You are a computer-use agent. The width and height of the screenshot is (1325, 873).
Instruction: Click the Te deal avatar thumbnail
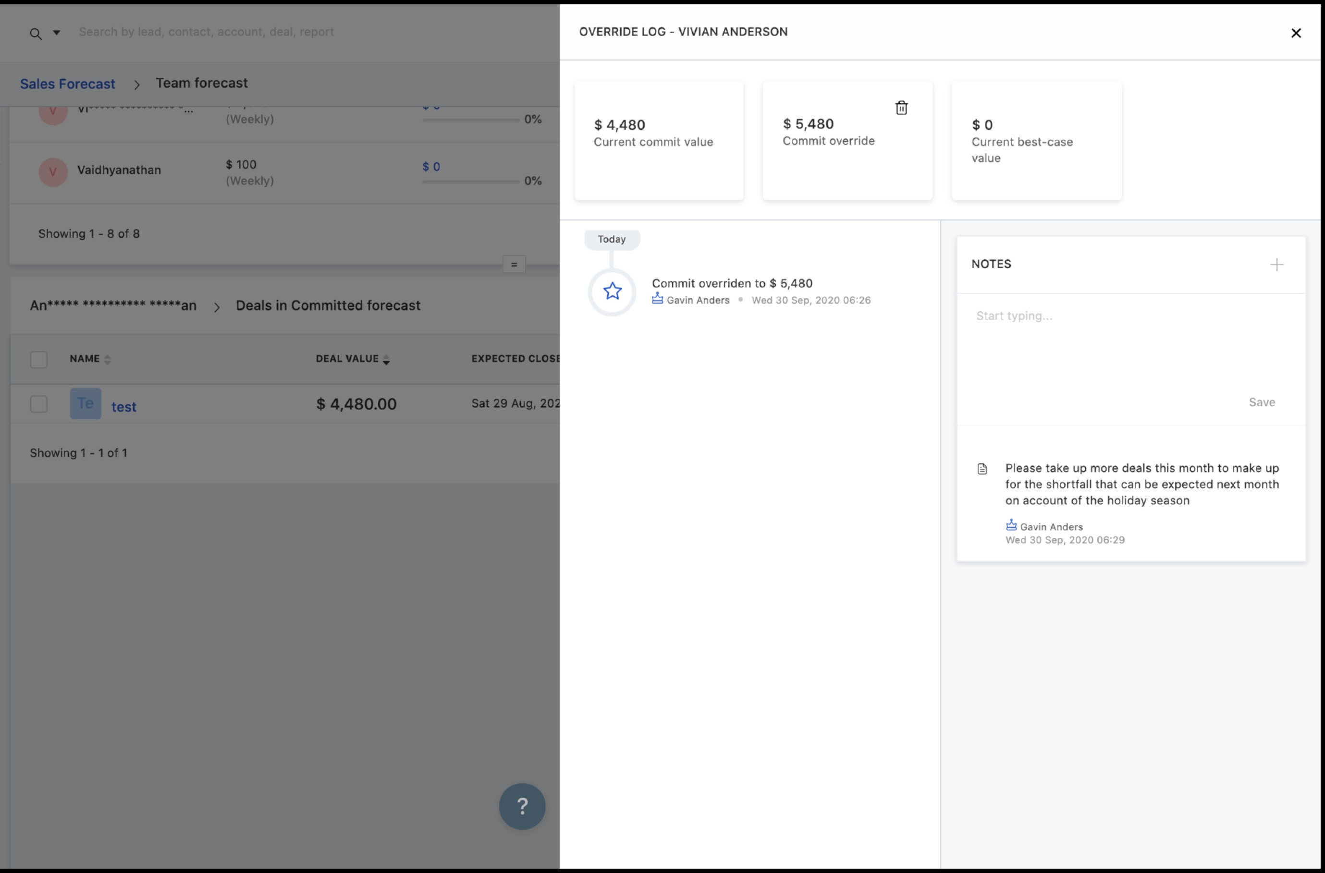(85, 403)
